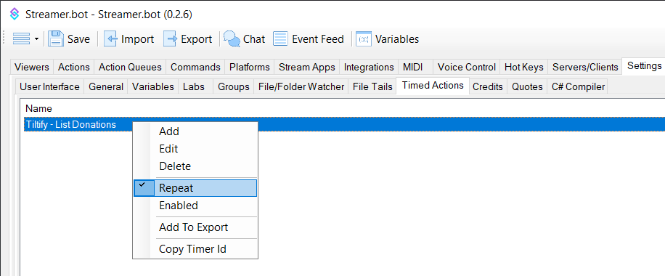Image resolution: width=665 pixels, height=276 pixels.
Task: Open the MIDI tab
Action: [415, 67]
